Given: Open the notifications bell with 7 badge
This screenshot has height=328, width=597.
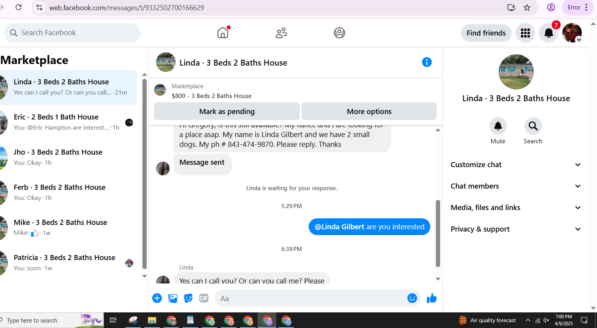Looking at the screenshot, I should (x=549, y=33).
